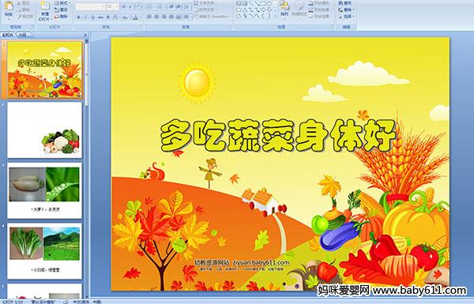474x304 pixels.
Task: Toggle Underline formatting button
Action: click(92, 17)
